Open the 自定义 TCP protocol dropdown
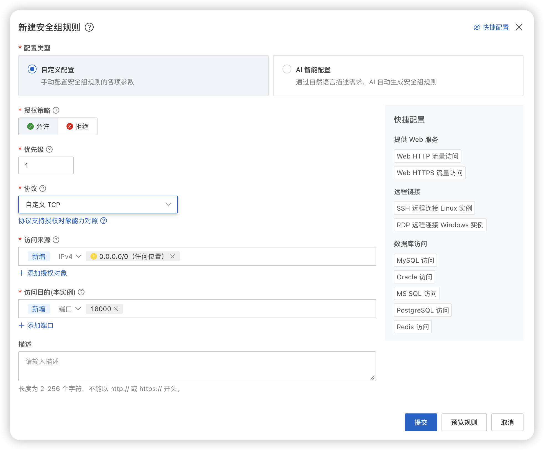 point(98,204)
